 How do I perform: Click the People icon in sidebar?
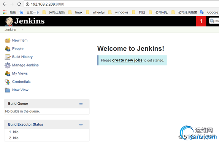pos(8,49)
